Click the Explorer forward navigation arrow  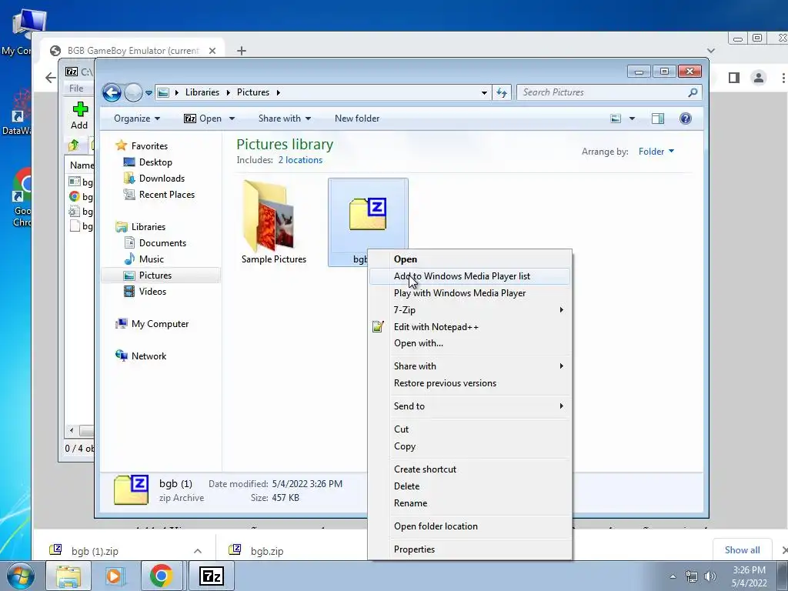tap(133, 92)
